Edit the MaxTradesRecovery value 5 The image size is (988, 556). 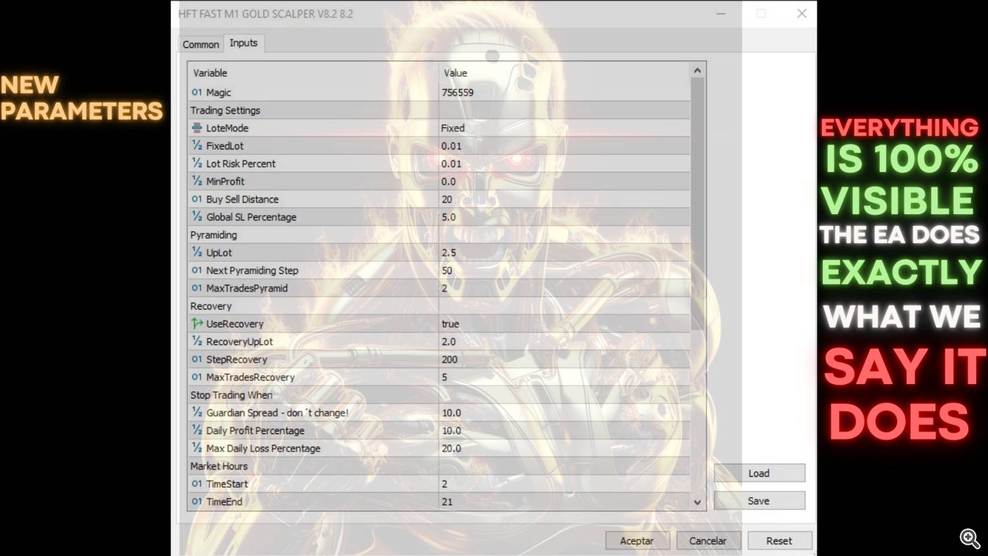(x=564, y=377)
